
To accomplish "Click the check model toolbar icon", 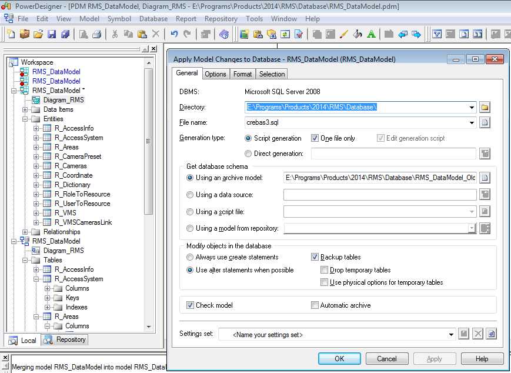I will tap(299, 34).
